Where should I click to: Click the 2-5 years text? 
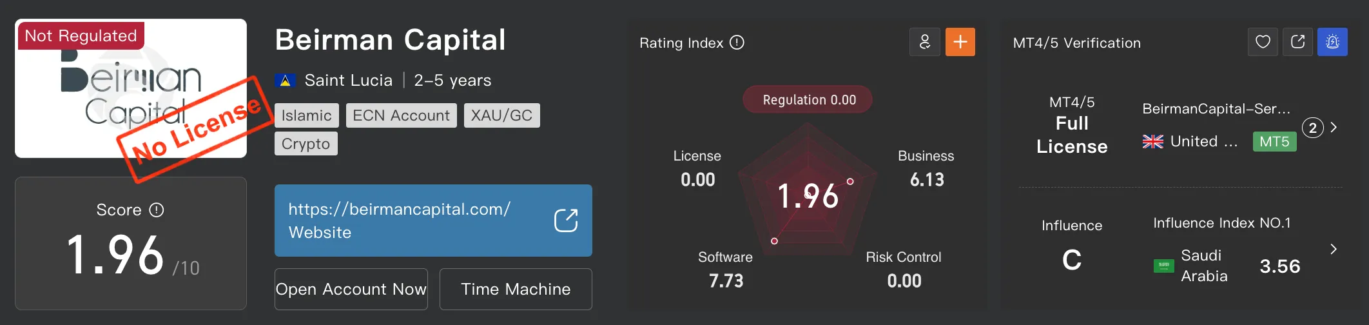(452, 81)
